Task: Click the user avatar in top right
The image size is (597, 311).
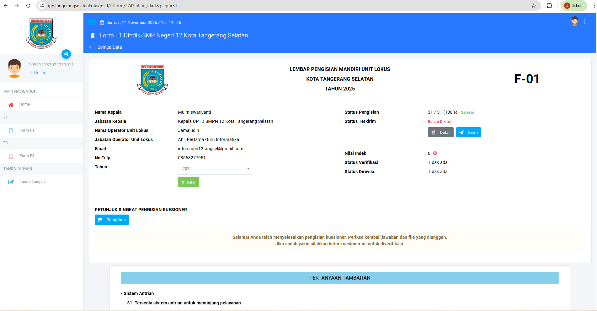Action: point(574,22)
